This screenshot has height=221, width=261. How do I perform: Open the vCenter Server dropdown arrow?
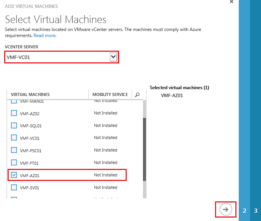click(x=113, y=57)
